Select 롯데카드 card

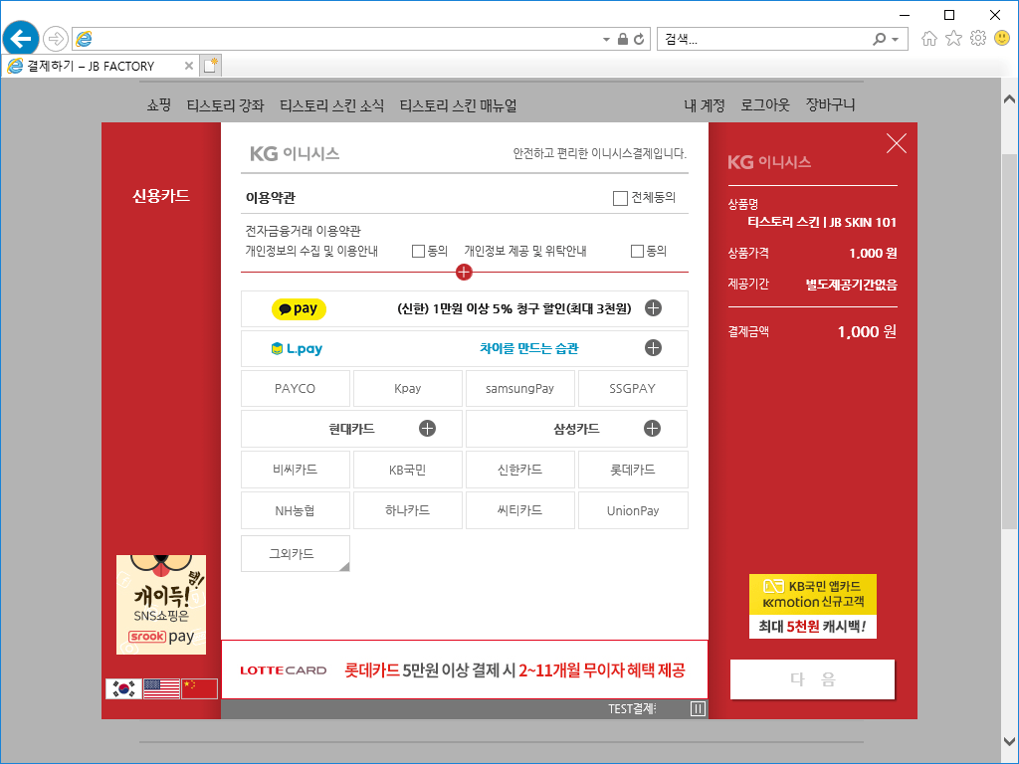coord(632,470)
